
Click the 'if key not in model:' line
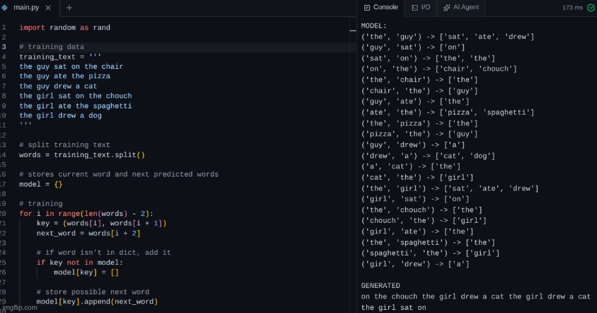pyautogui.click(x=80, y=262)
